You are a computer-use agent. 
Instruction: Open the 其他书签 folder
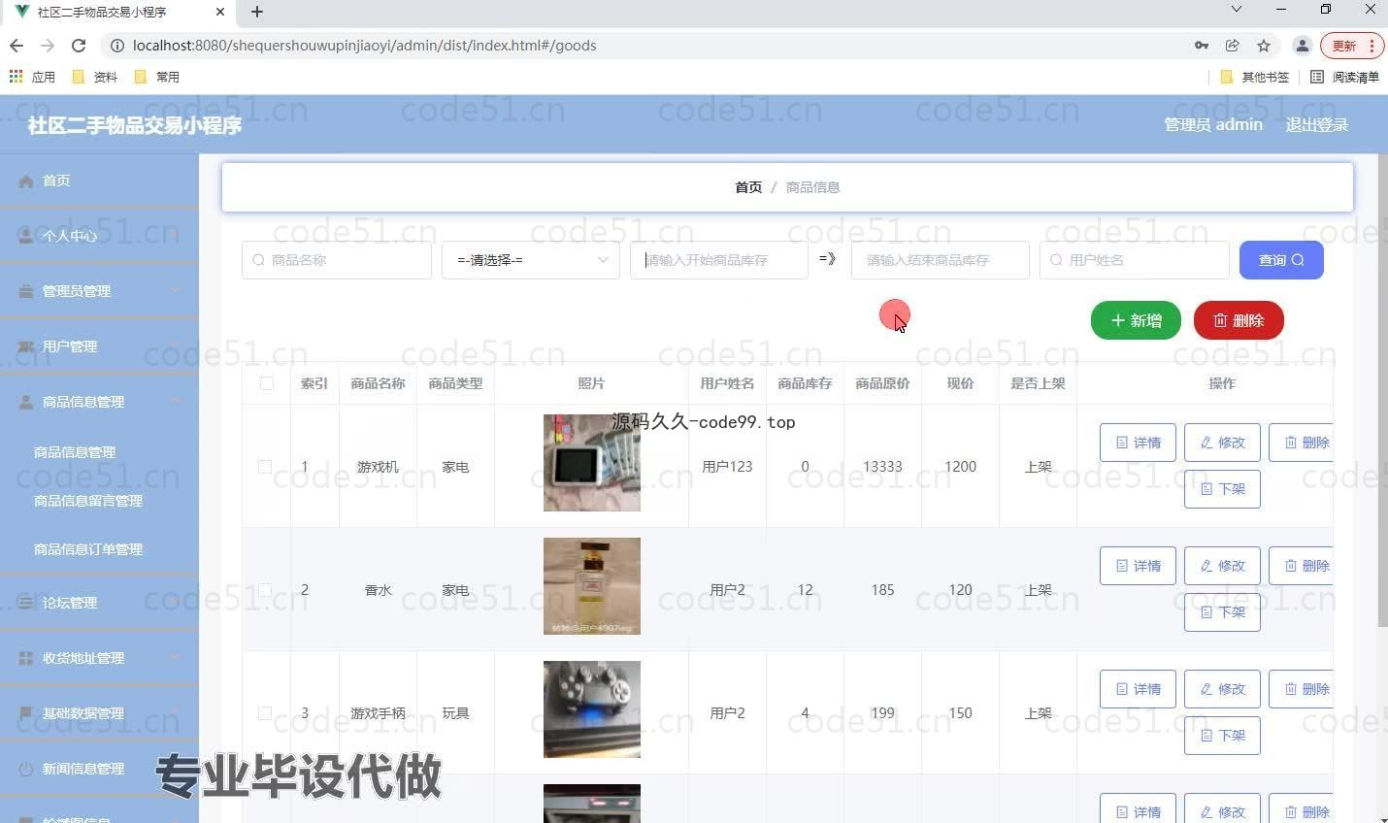(1255, 77)
